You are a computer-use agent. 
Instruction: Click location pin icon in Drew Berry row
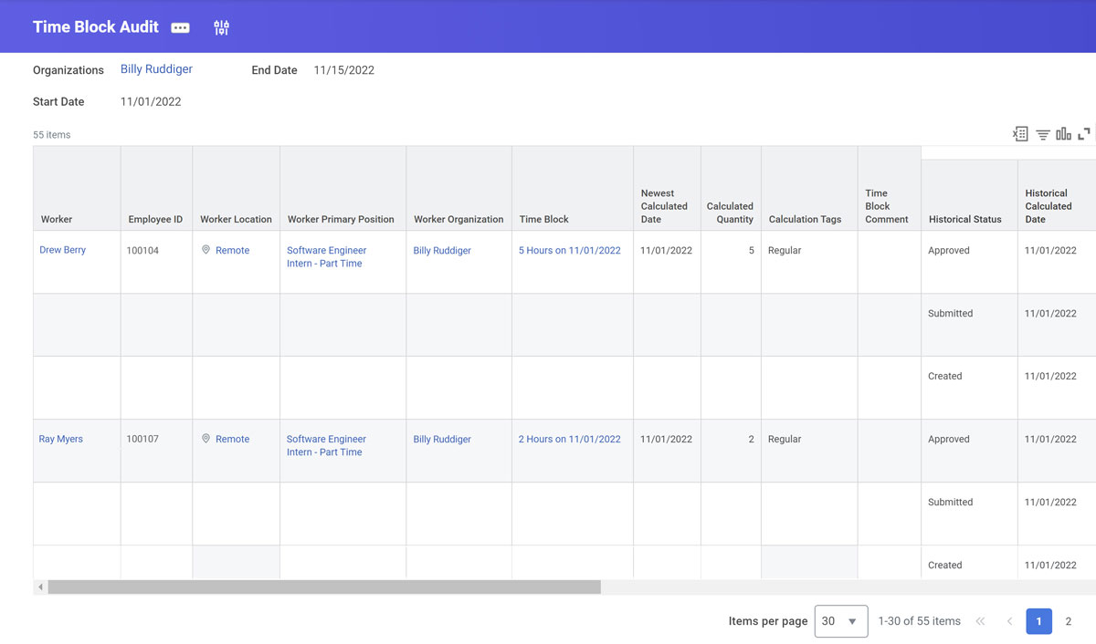pos(206,250)
